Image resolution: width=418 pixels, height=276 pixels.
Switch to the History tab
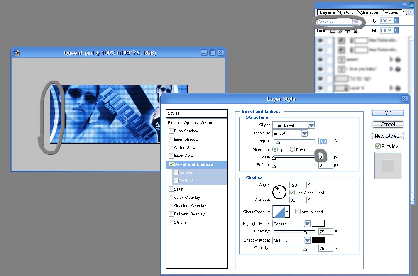click(347, 12)
